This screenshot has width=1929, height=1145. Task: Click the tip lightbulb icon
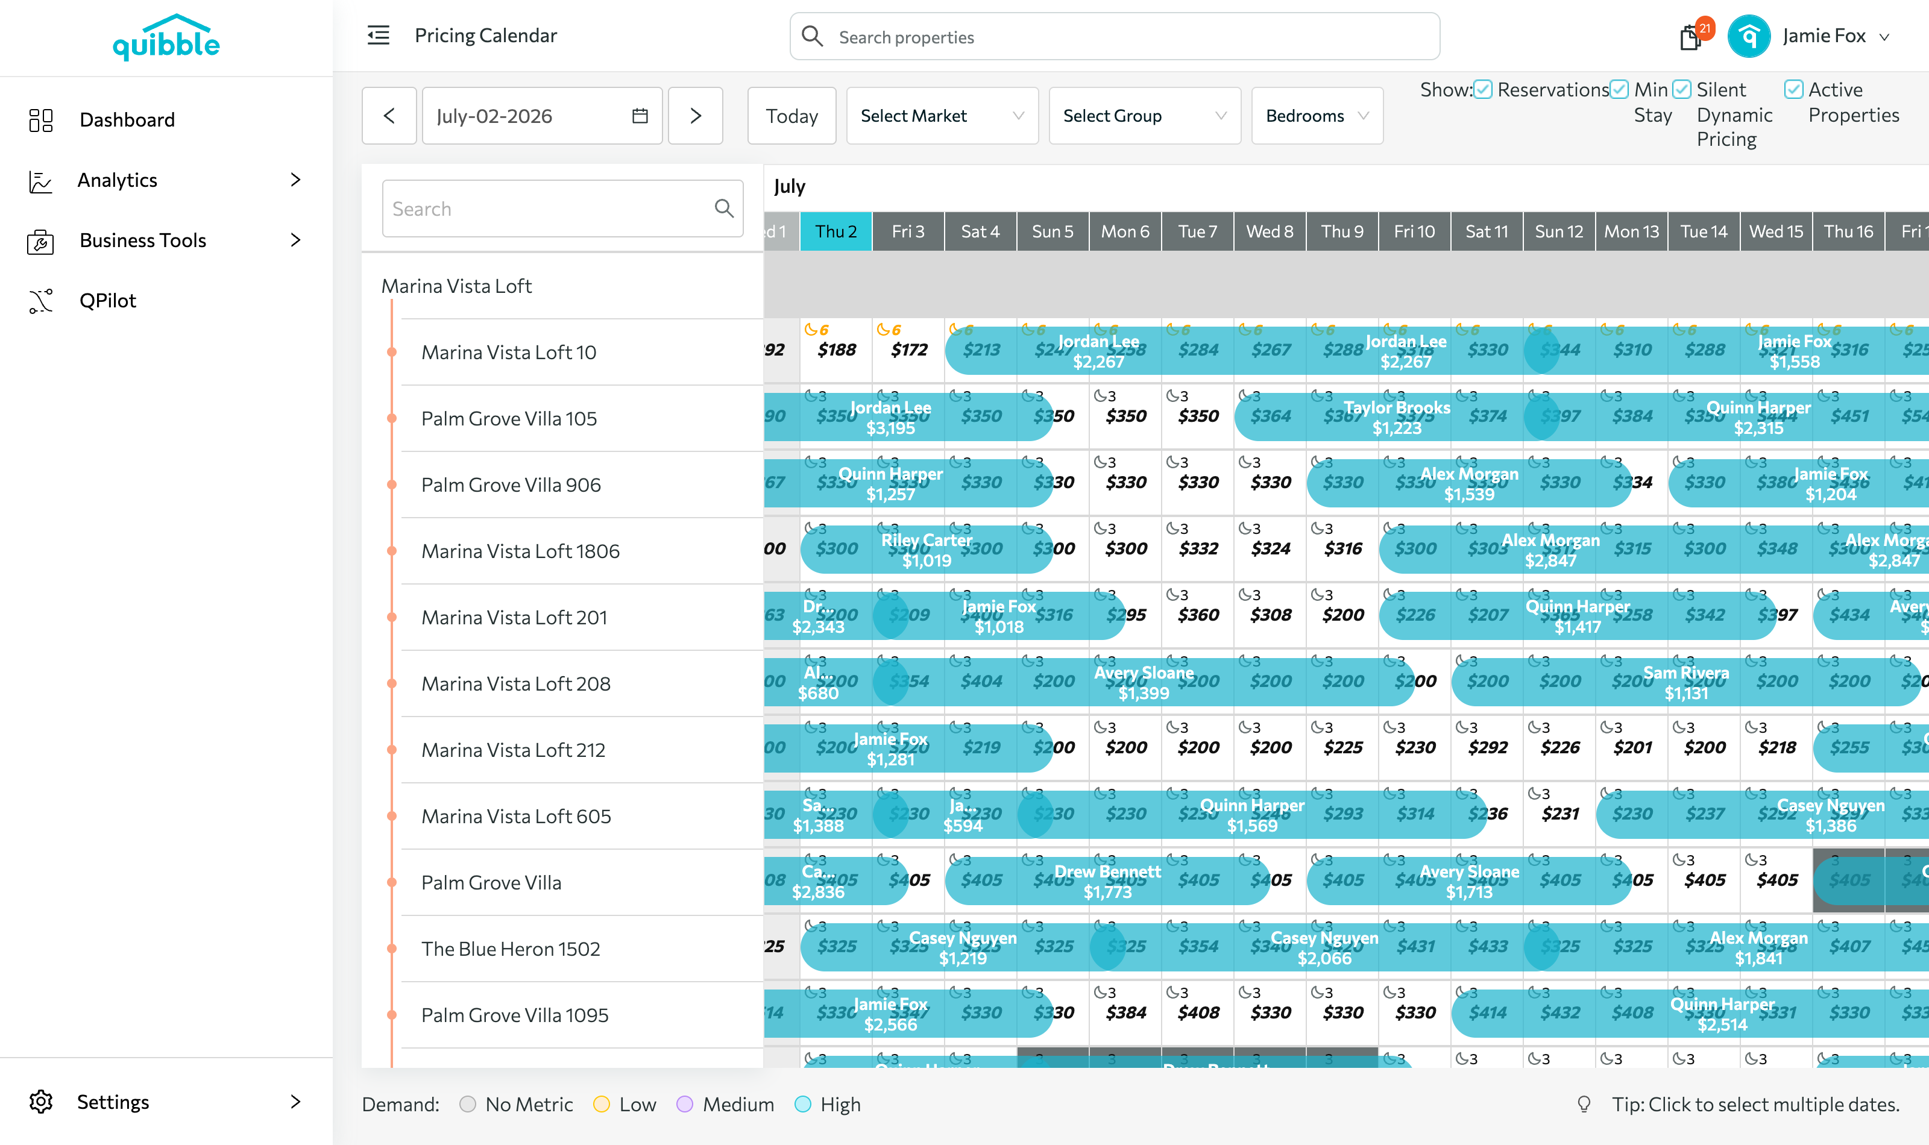[1584, 1104]
